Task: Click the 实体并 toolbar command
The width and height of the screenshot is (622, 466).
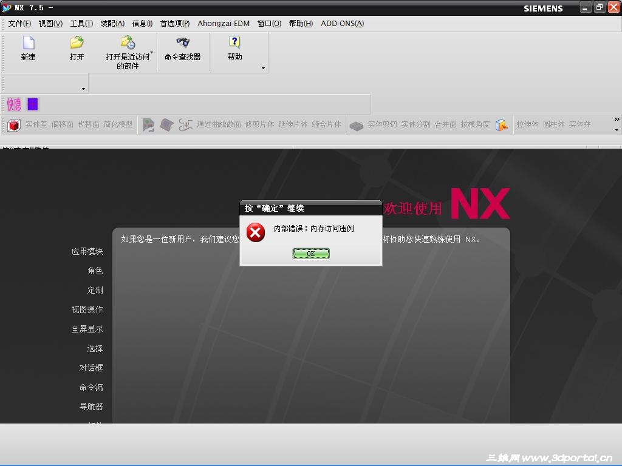Action: (x=580, y=124)
